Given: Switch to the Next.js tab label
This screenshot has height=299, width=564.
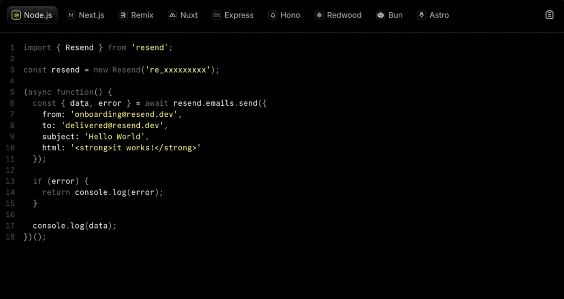Looking at the screenshot, I should click(x=91, y=15).
